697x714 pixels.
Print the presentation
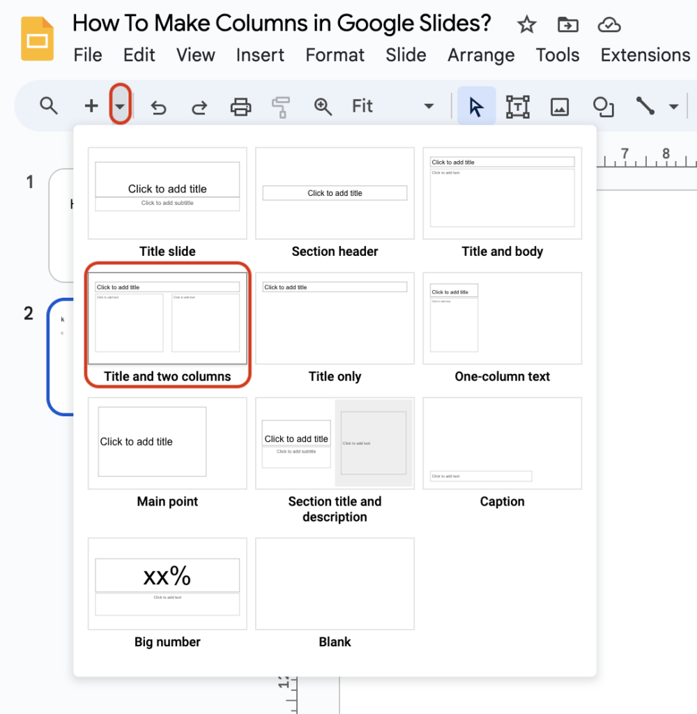click(240, 106)
